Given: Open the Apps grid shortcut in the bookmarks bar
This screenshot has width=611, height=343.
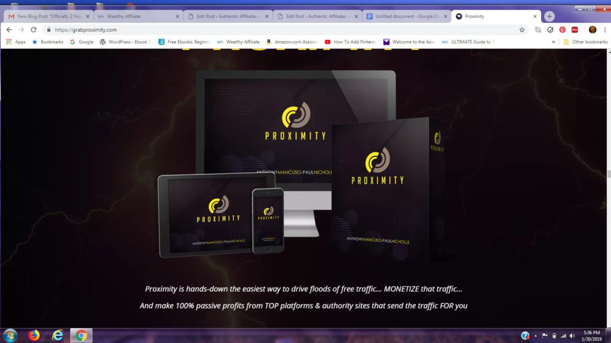Looking at the screenshot, I should (x=16, y=42).
